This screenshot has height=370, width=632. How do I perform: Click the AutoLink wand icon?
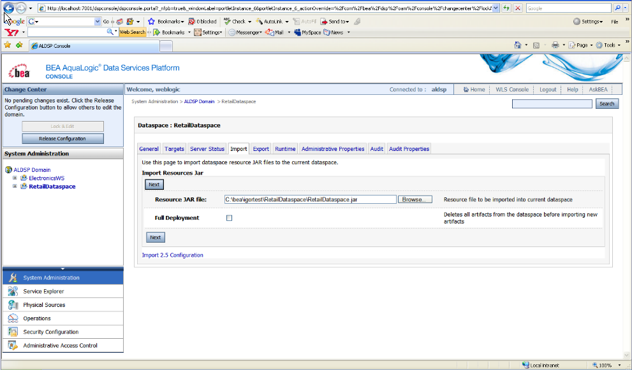(x=259, y=22)
